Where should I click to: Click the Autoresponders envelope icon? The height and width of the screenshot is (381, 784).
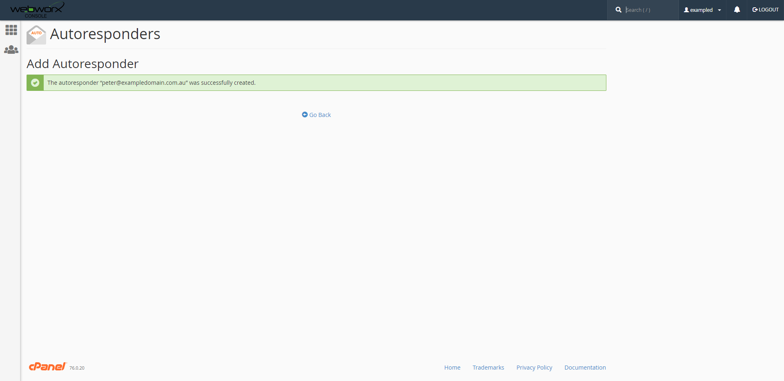(36, 35)
